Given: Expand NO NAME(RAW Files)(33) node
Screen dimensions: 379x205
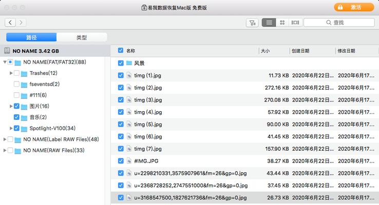Looking at the screenshot, I should [x=5, y=151].
